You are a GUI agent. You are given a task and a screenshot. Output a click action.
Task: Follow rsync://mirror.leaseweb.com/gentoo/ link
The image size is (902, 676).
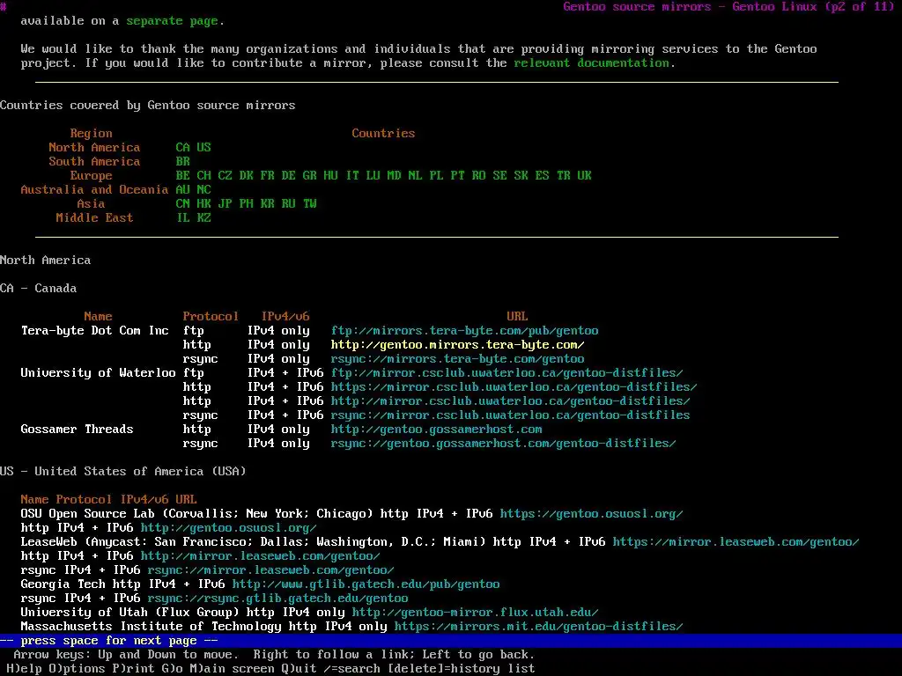[x=271, y=570]
